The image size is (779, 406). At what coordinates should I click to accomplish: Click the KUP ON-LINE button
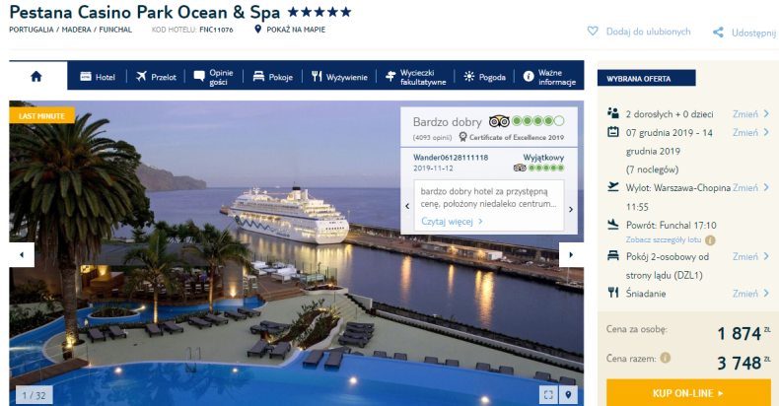[688, 393]
